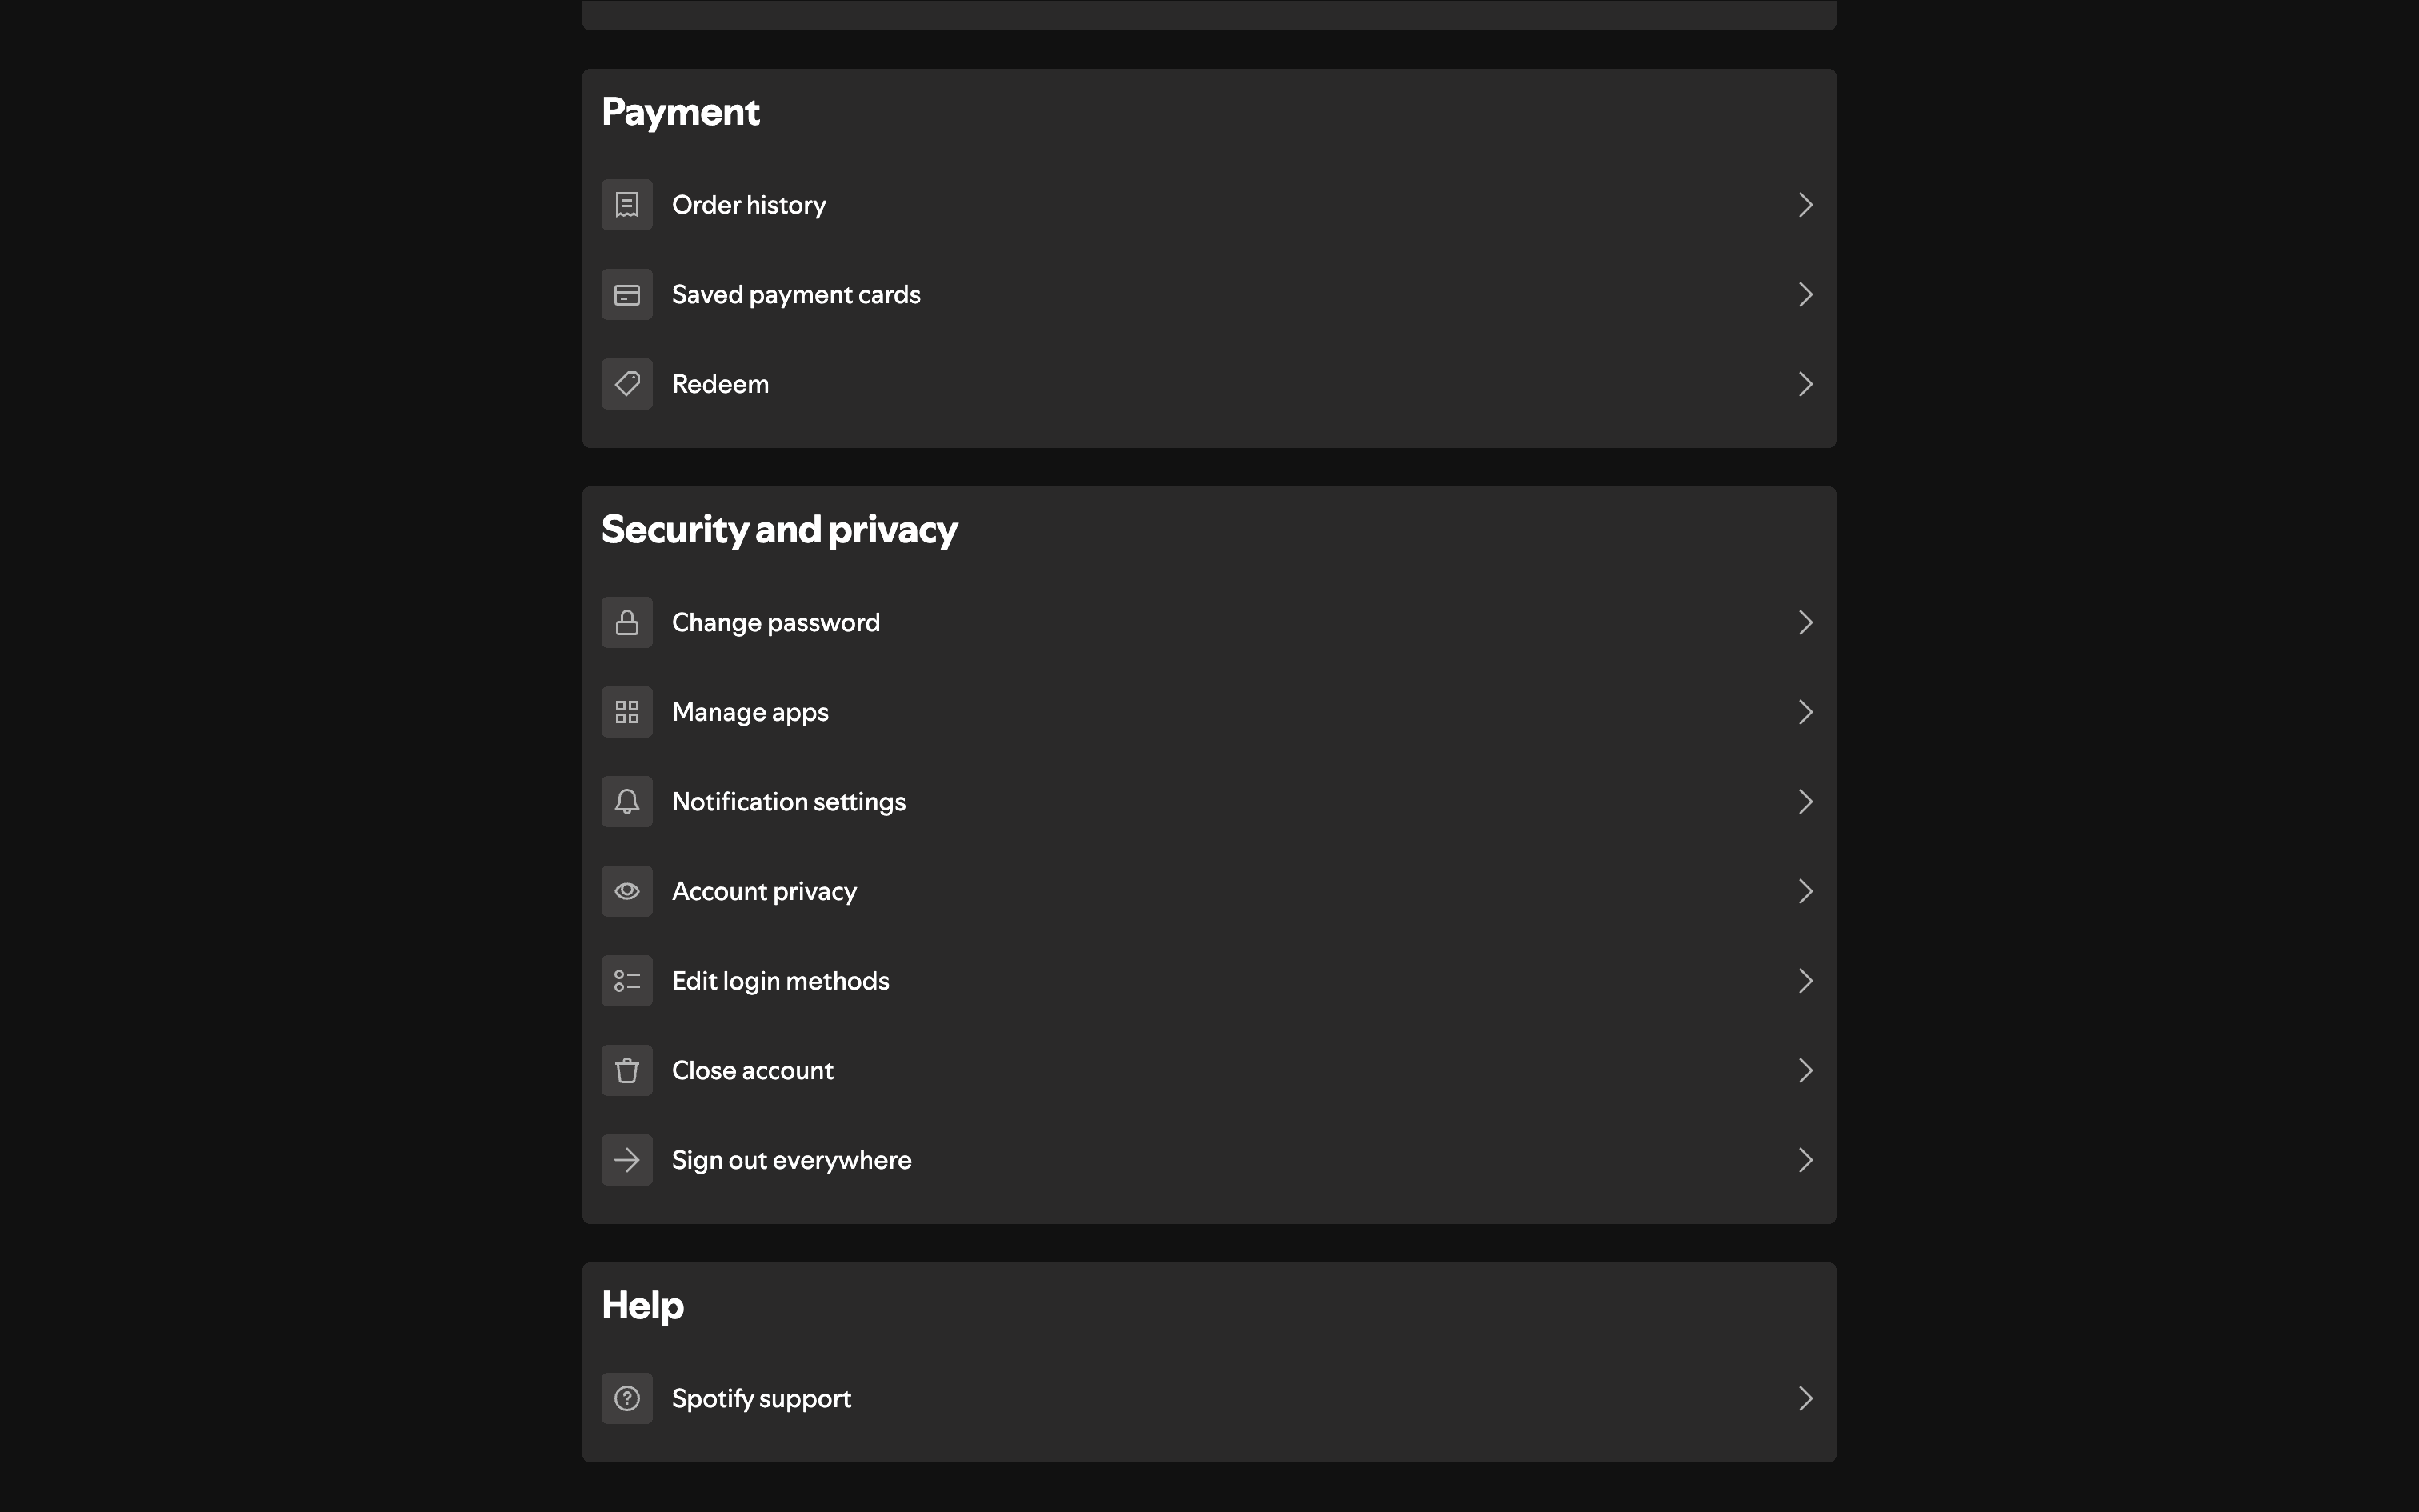Open Notification settings
The image size is (2419, 1512).
tap(789, 802)
